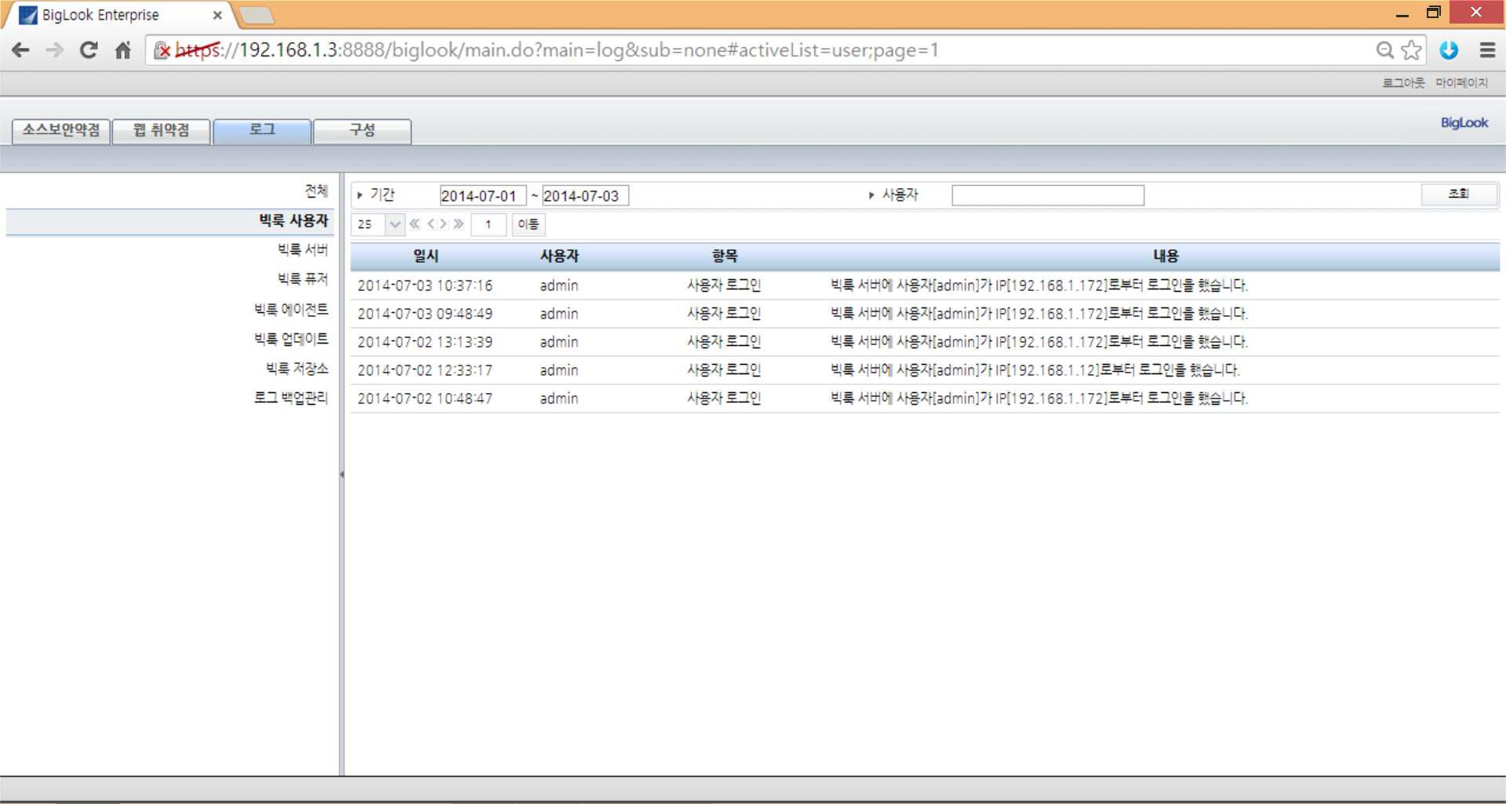Image resolution: width=1506 pixels, height=804 pixels.
Task: Select log row dated 2014-07-02 10:48:47
Action: [925, 398]
